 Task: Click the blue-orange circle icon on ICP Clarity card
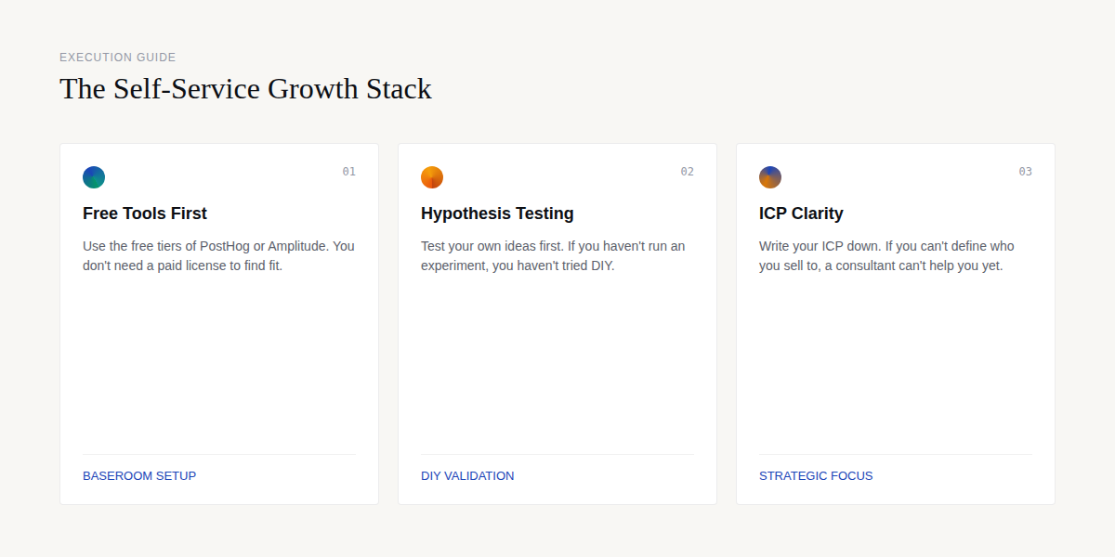(x=770, y=177)
